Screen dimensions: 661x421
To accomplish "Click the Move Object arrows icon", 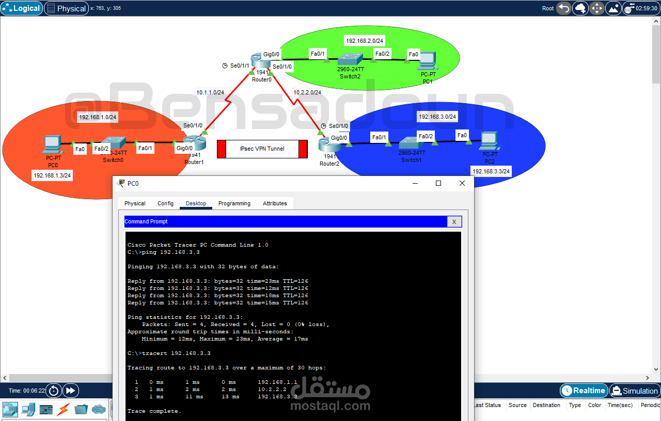I will tap(597, 8).
